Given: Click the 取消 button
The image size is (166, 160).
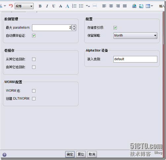Looking at the screenshot, I should (92, 154).
